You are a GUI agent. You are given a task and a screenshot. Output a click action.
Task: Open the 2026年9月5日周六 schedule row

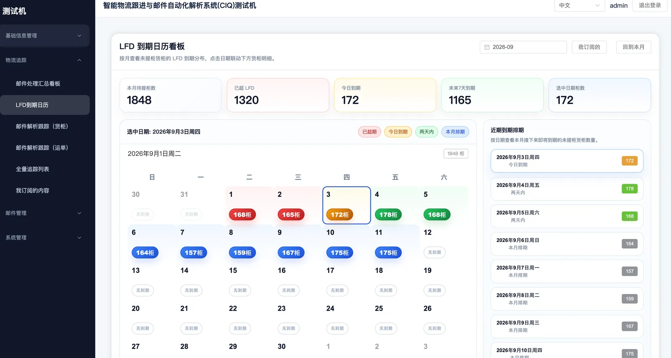click(567, 216)
